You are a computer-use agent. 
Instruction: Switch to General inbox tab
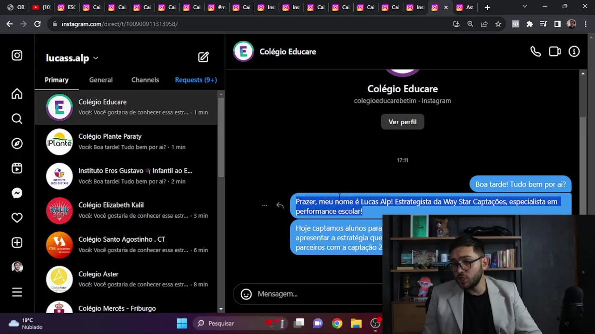tap(101, 80)
